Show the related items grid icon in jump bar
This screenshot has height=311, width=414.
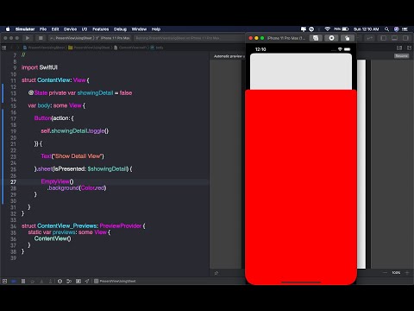4,48
